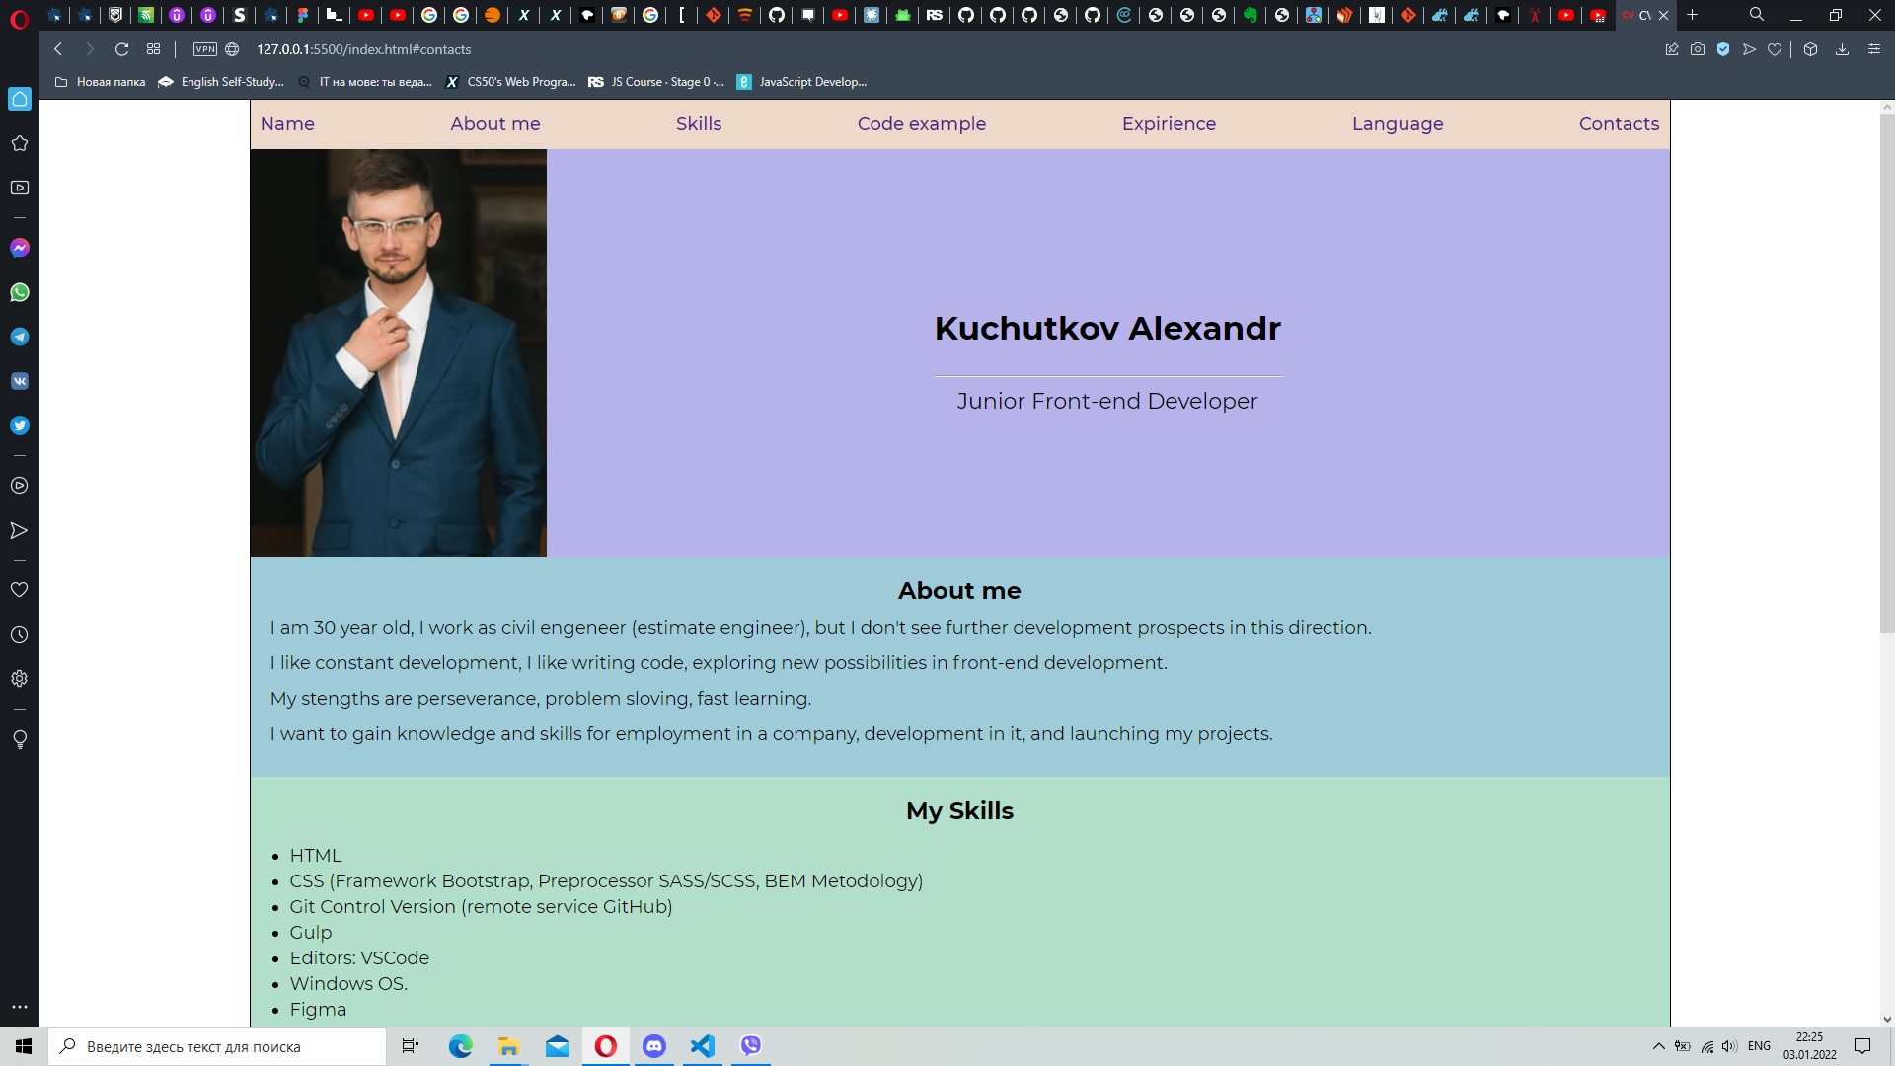Open the sidebar bookmarks star icon
The image size is (1895, 1066).
tap(20, 143)
